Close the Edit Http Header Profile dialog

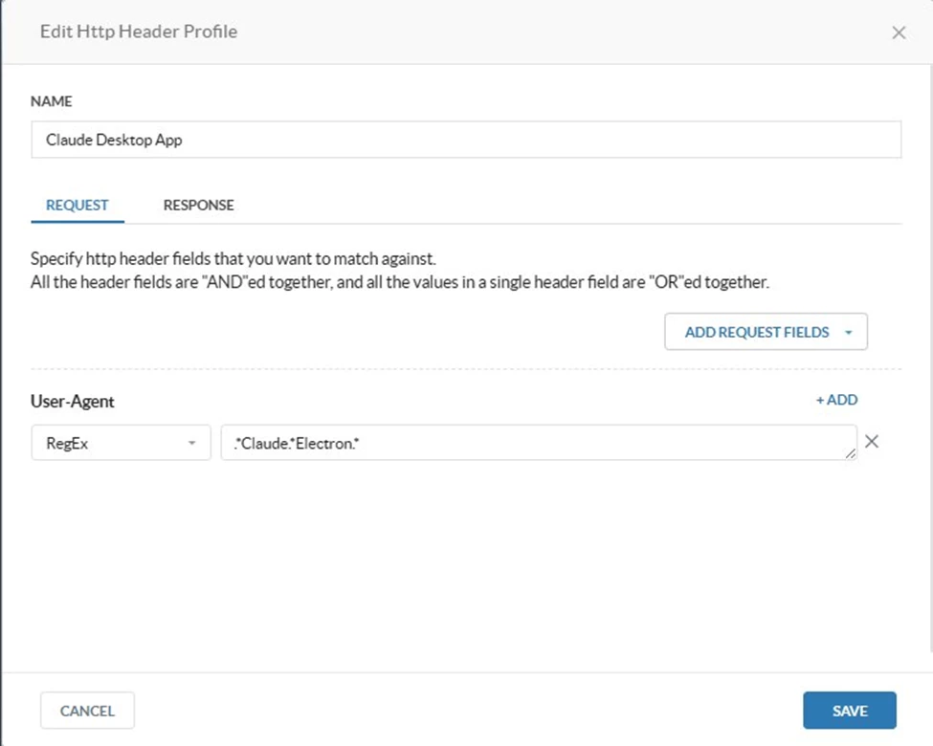click(x=899, y=33)
